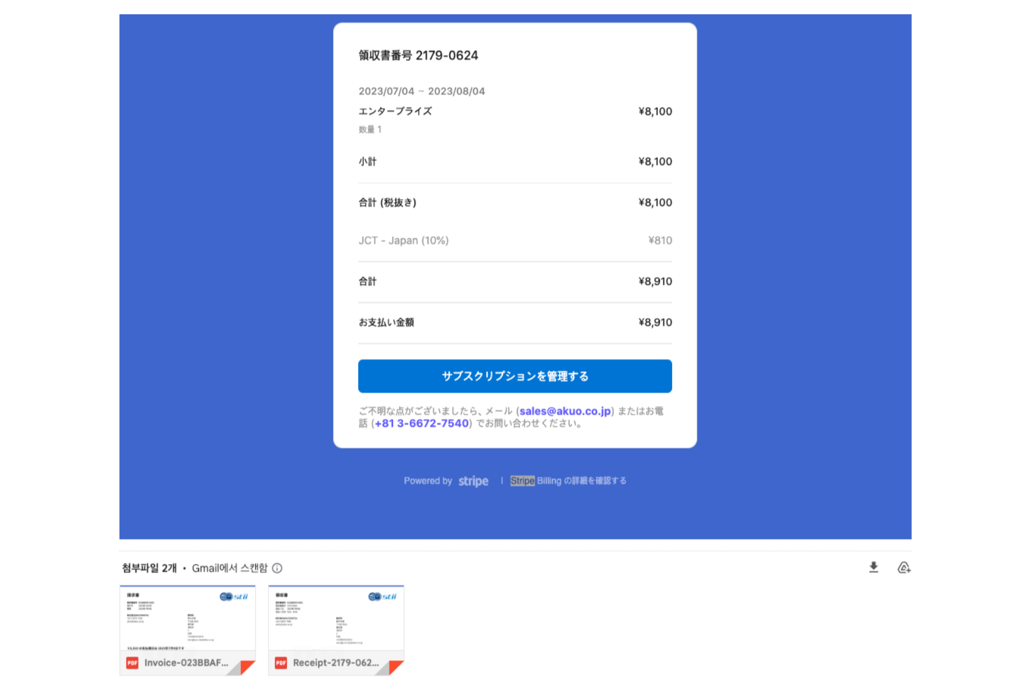Click the Receipt attachment filename label
Image resolution: width=1012 pixels, height=699 pixels.
[x=336, y=662]
